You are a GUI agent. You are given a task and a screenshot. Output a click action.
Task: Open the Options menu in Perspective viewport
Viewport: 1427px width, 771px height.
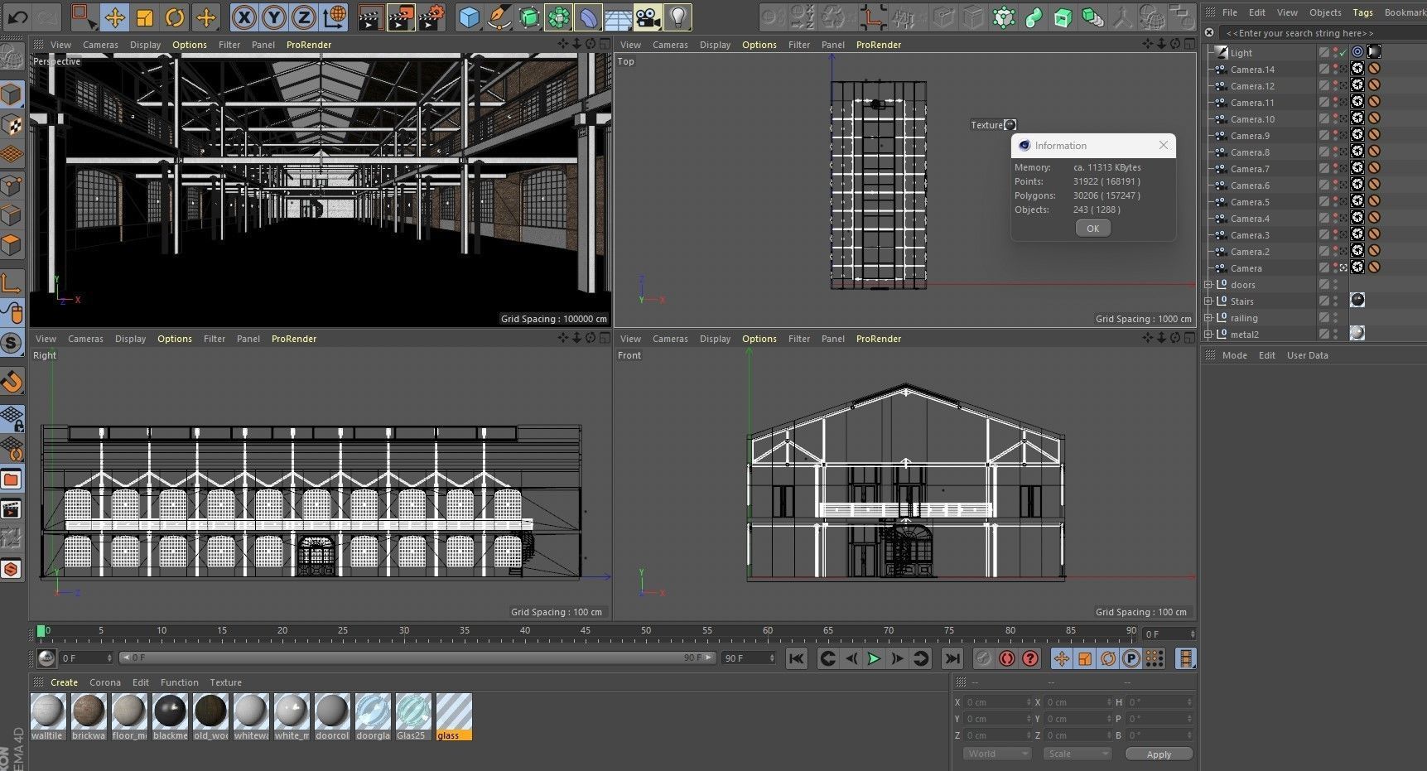tap(190, 45)
